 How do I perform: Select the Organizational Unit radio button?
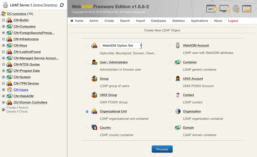click(87, 112)
